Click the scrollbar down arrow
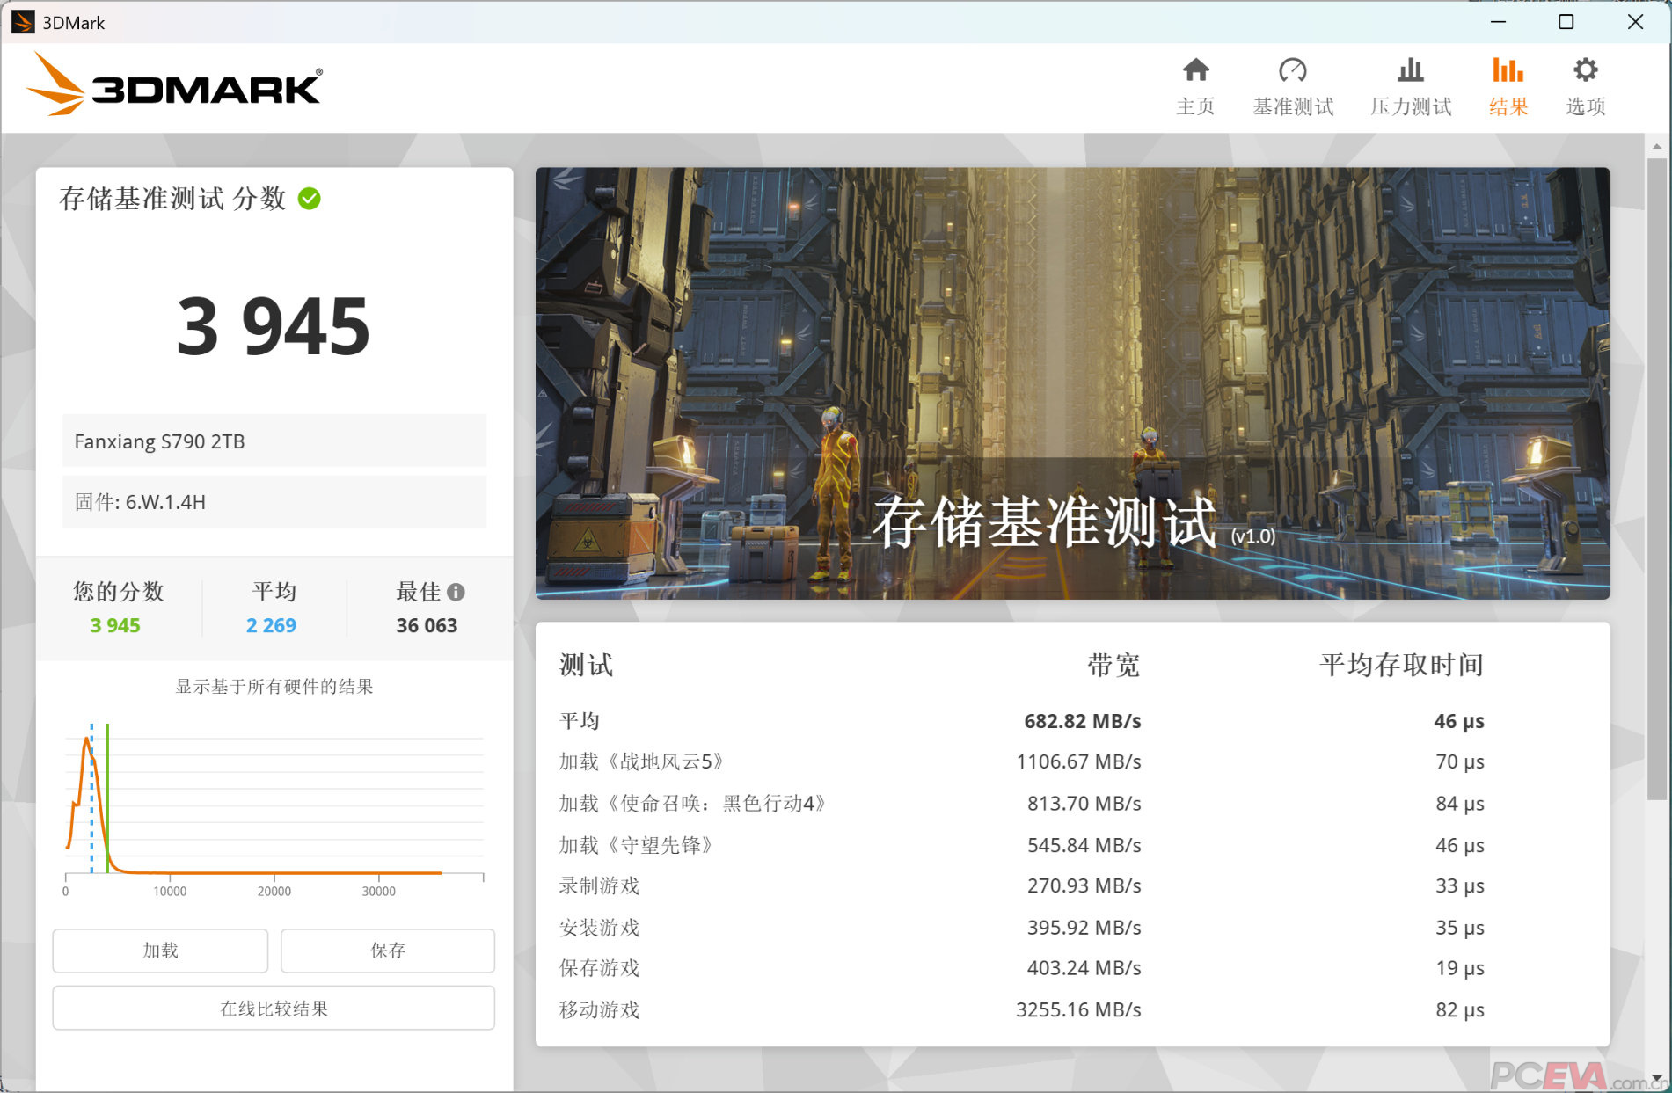This screenshot has height=1093, width=1672. 1657,1079
